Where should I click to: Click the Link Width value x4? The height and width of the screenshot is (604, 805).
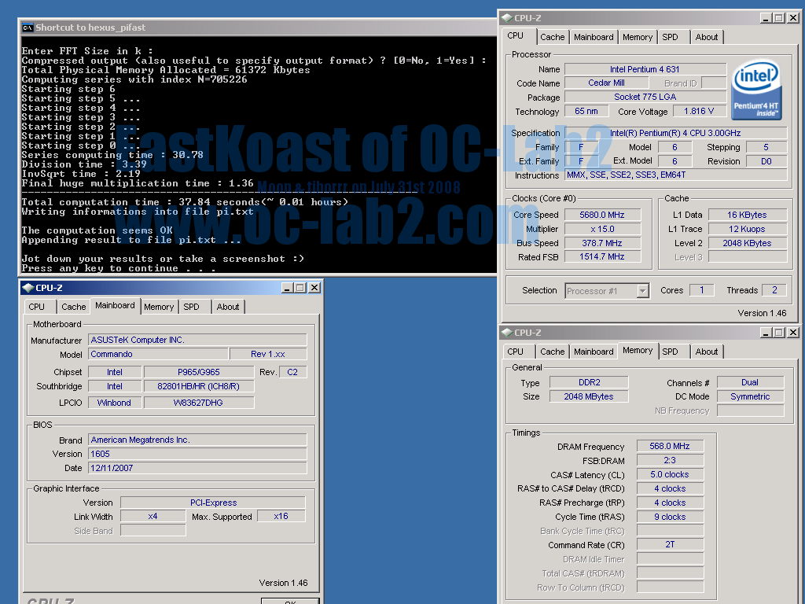[x=153, y=516]
